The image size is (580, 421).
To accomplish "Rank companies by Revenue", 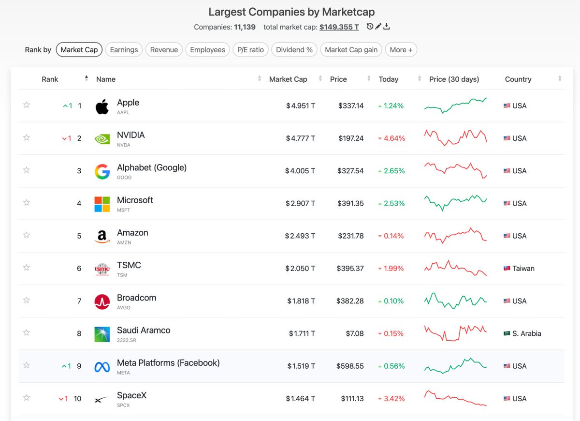I will (x=164, y=50).
